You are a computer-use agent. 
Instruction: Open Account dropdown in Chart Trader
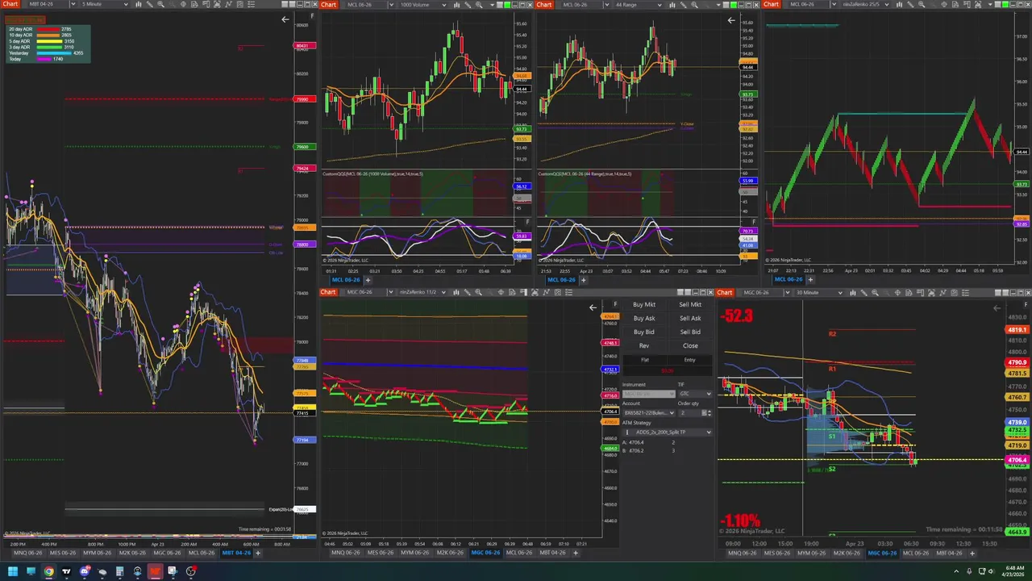pos(649,412)
